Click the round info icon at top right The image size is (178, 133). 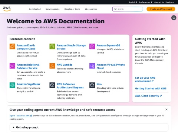(x=174, y=18)
